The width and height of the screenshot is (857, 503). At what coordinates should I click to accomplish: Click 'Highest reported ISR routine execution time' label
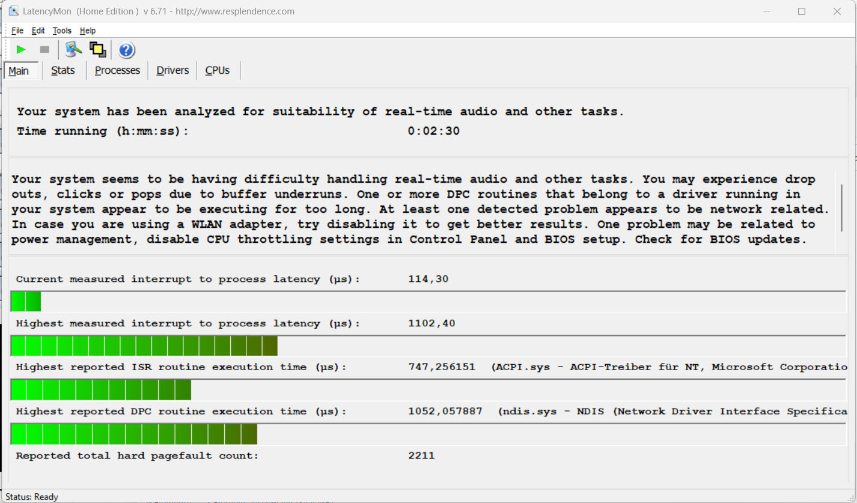click(181, 367)
